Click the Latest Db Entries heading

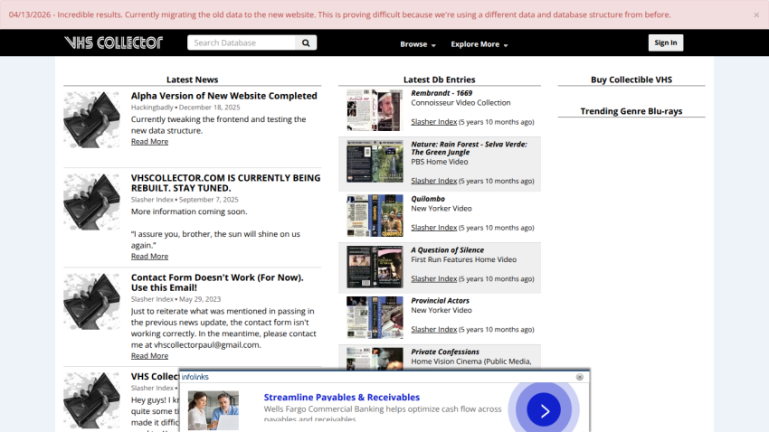tap(440, 80)
